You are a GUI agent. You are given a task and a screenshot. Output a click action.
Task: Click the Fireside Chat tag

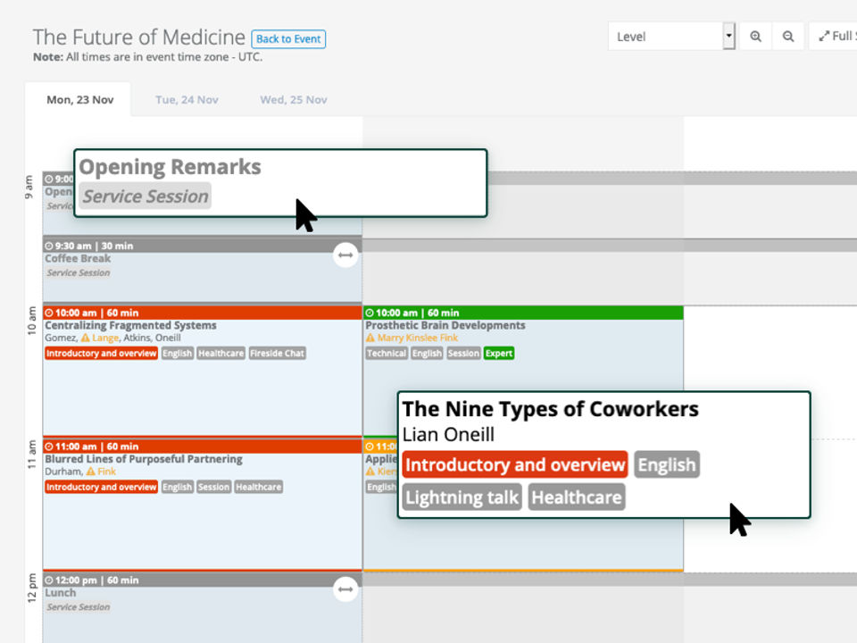[277, 354]
